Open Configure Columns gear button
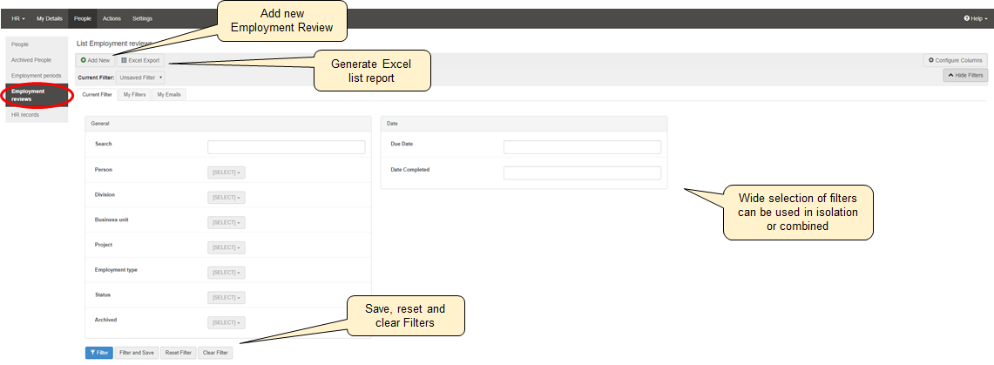 point(956,60)
